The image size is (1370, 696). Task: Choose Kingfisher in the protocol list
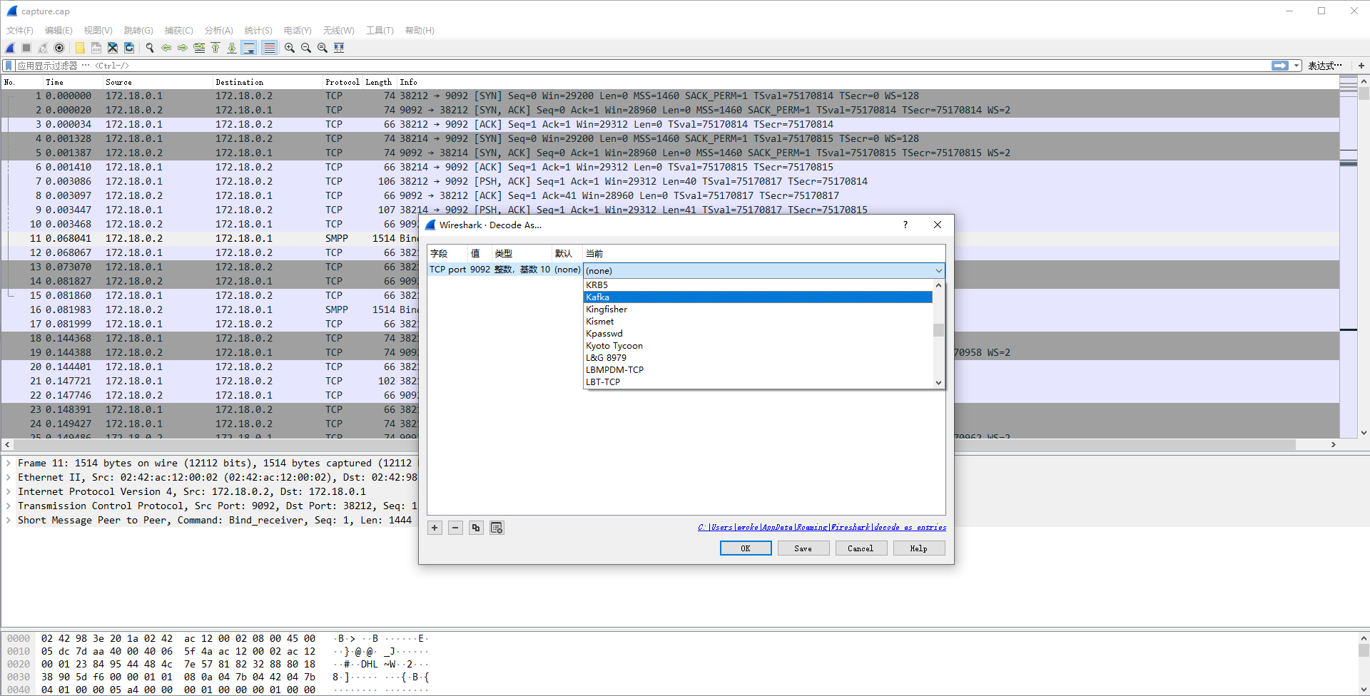(758, 309)
